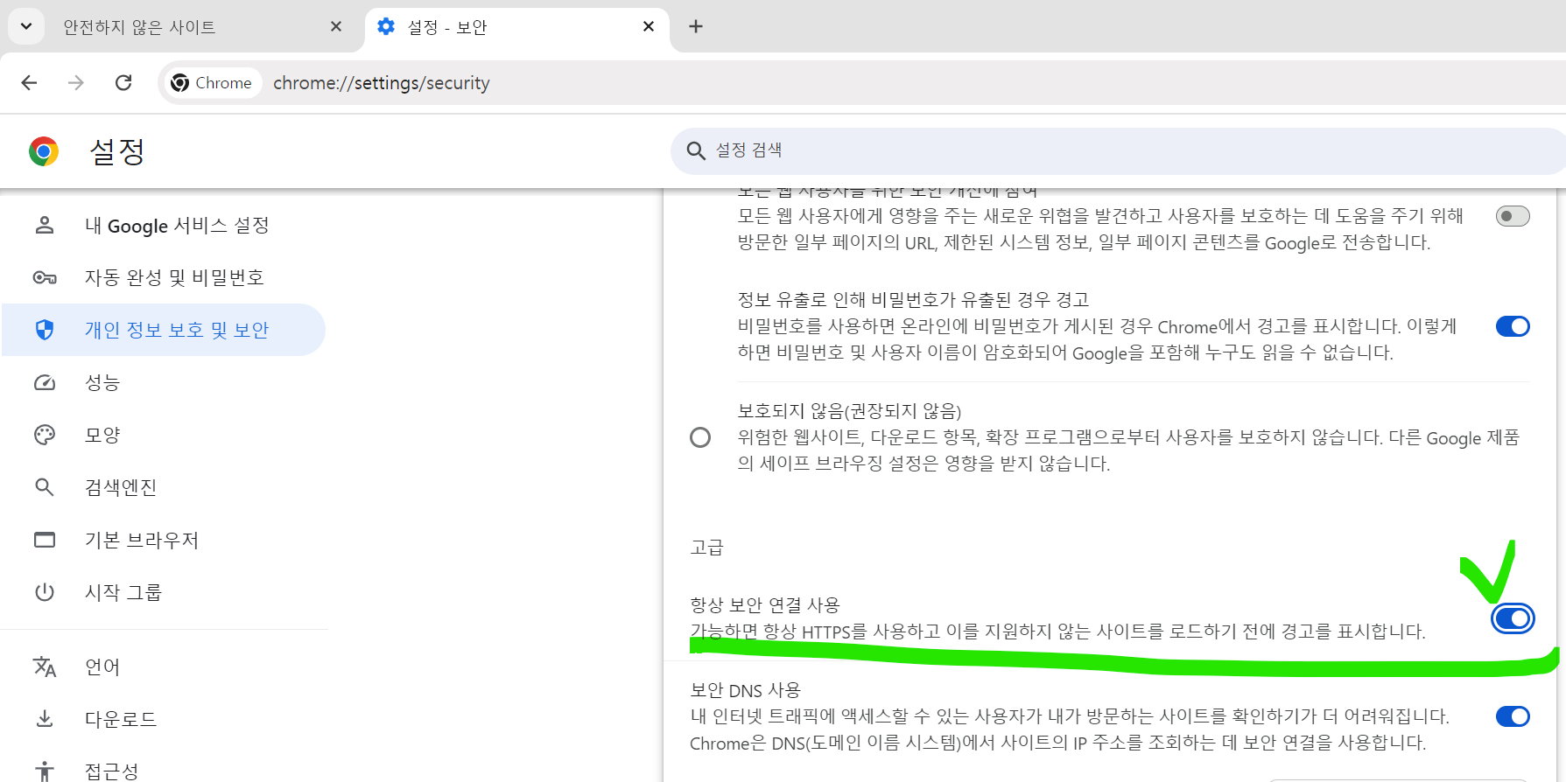Screen dimensions: 1566x782
Task: Click the browser window icon next to 기본 브라우저
Action: point(45,540)
